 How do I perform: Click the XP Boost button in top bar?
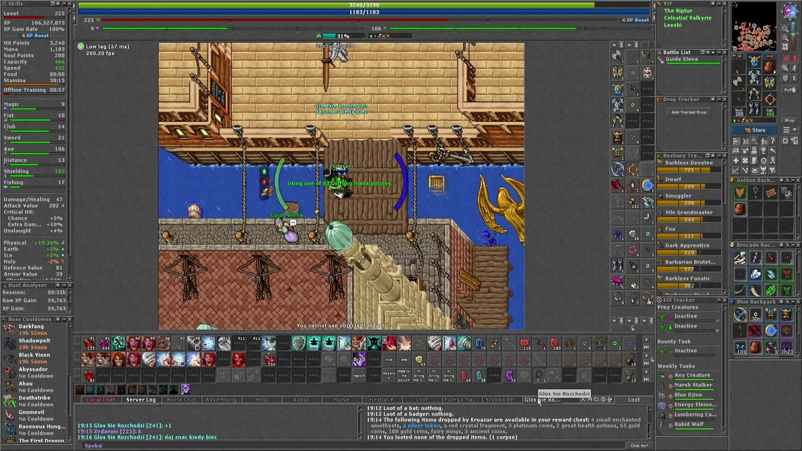[634, 20]
